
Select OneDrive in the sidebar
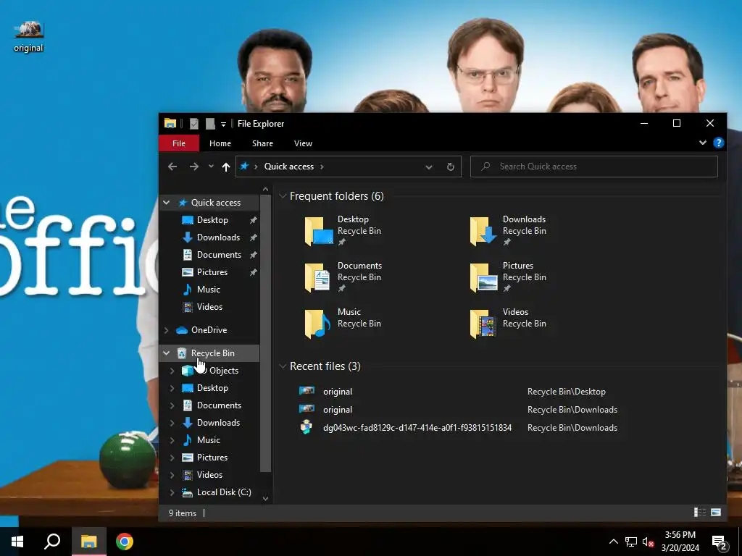pyautogui.click(x=209, y=330)
